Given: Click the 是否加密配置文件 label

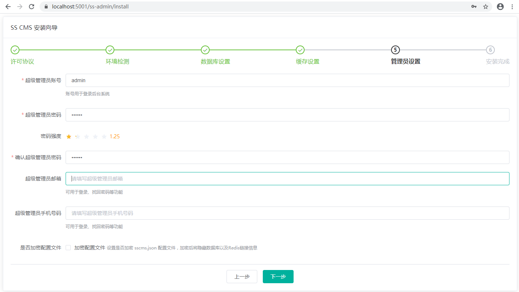Looking at the screenshot, I should [41, 248].
